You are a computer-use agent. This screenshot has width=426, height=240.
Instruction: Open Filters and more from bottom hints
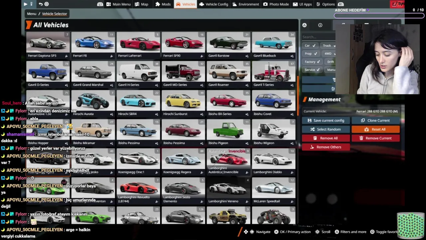pyautogui.click(x=350, y=232)
